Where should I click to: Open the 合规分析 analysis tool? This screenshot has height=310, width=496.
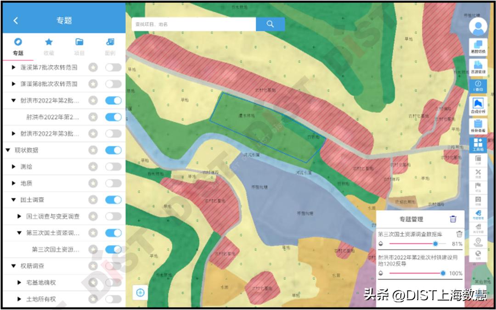coord(478,106)
